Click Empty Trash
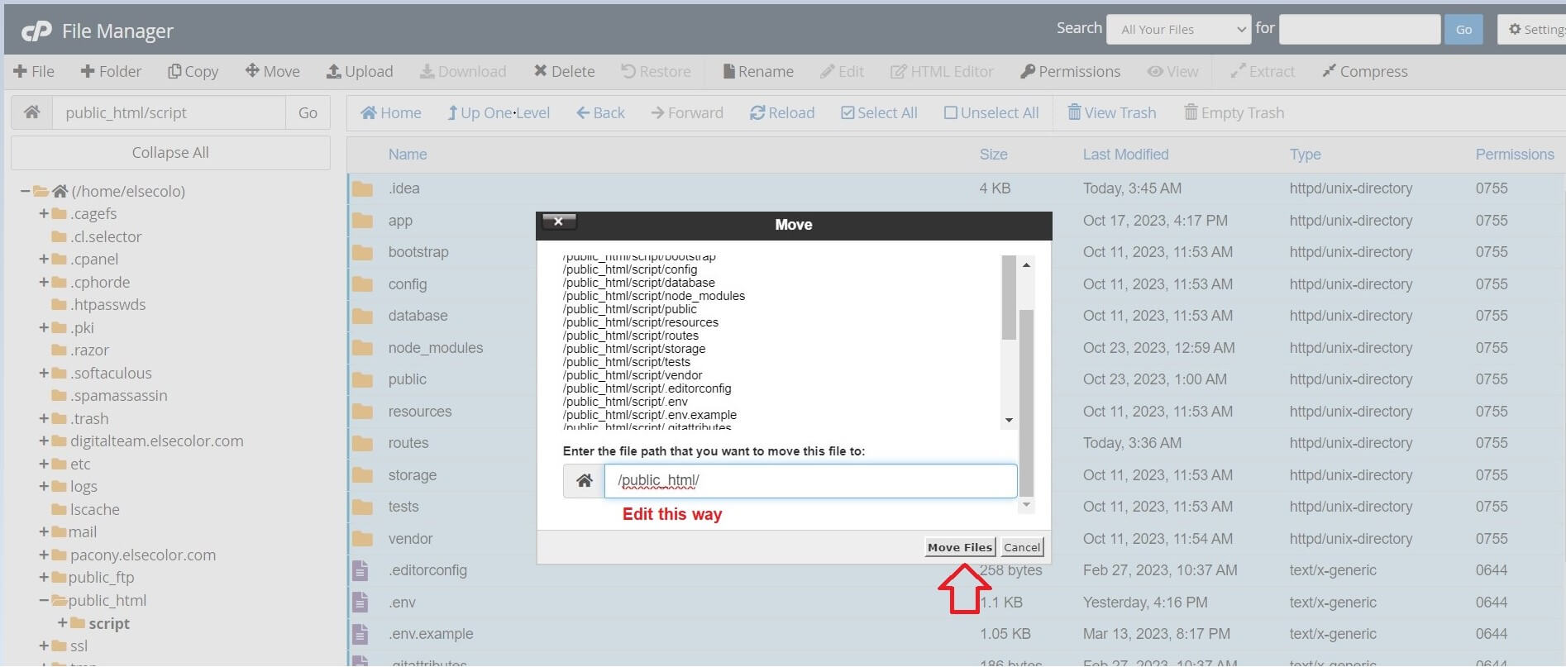Image resolution: width=1566 pixels, height=667 pixels. (x=1234, y=113)
